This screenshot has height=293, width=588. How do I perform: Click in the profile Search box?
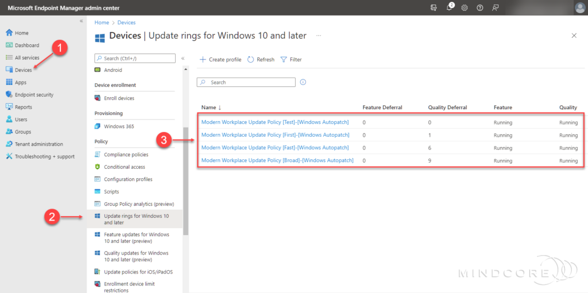246,82
